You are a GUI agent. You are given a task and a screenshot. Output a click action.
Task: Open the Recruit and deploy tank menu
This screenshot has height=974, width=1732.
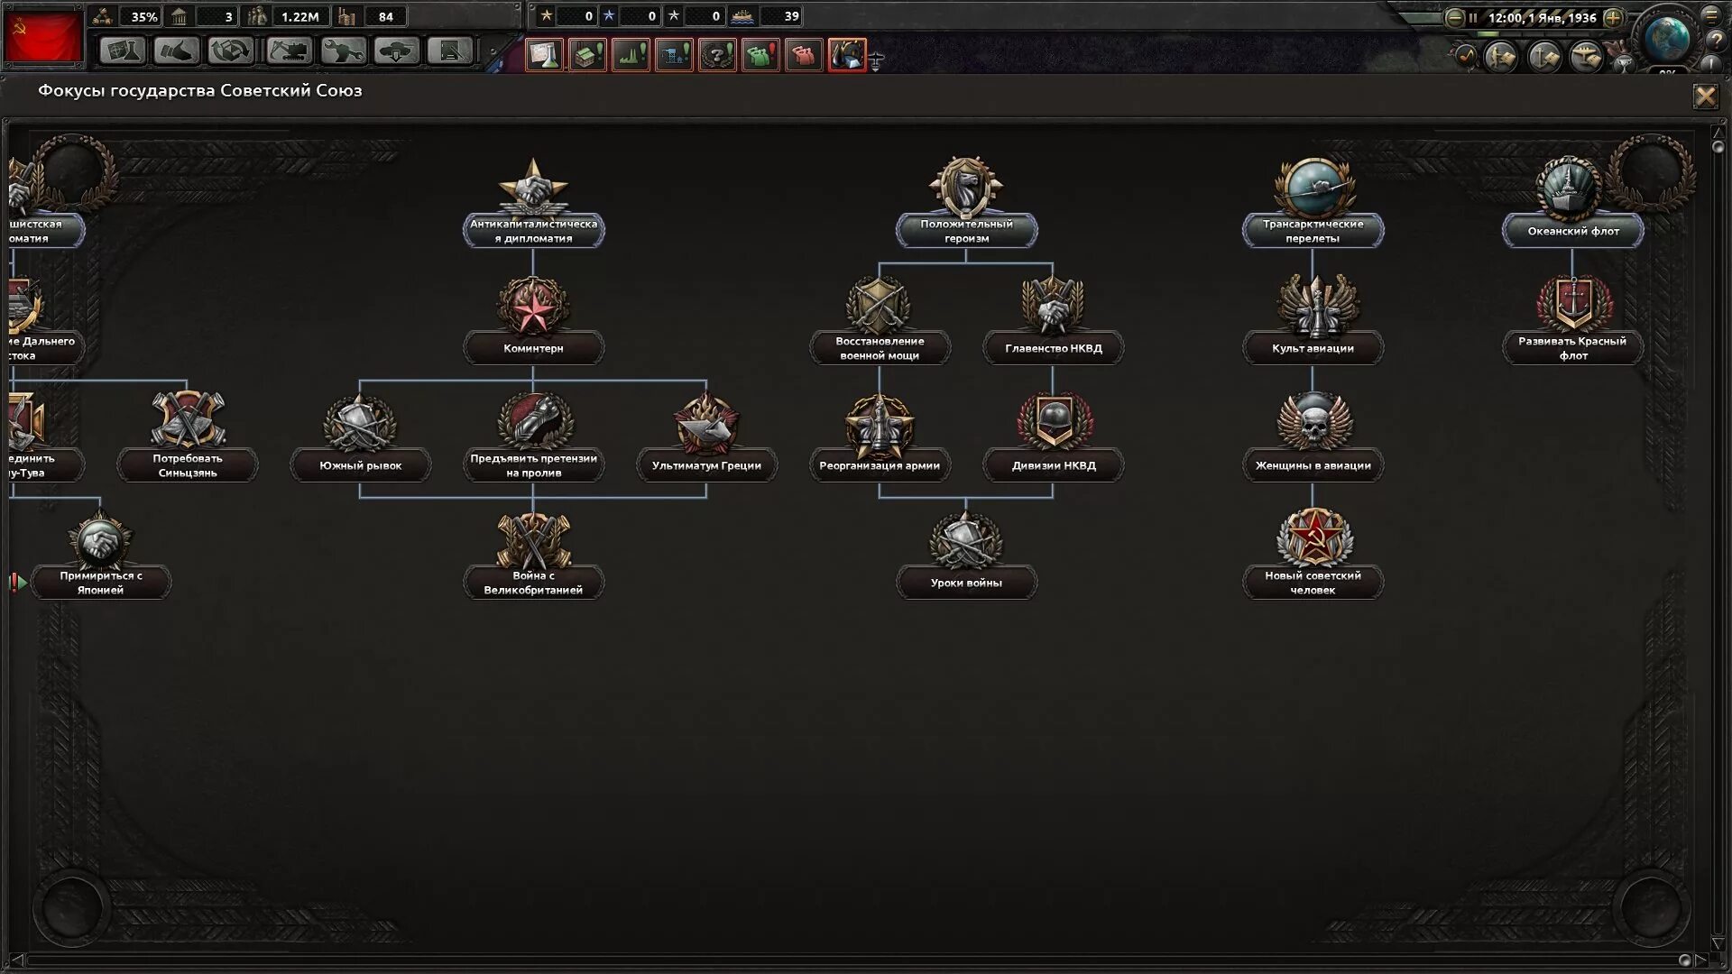tap(397, 51)
